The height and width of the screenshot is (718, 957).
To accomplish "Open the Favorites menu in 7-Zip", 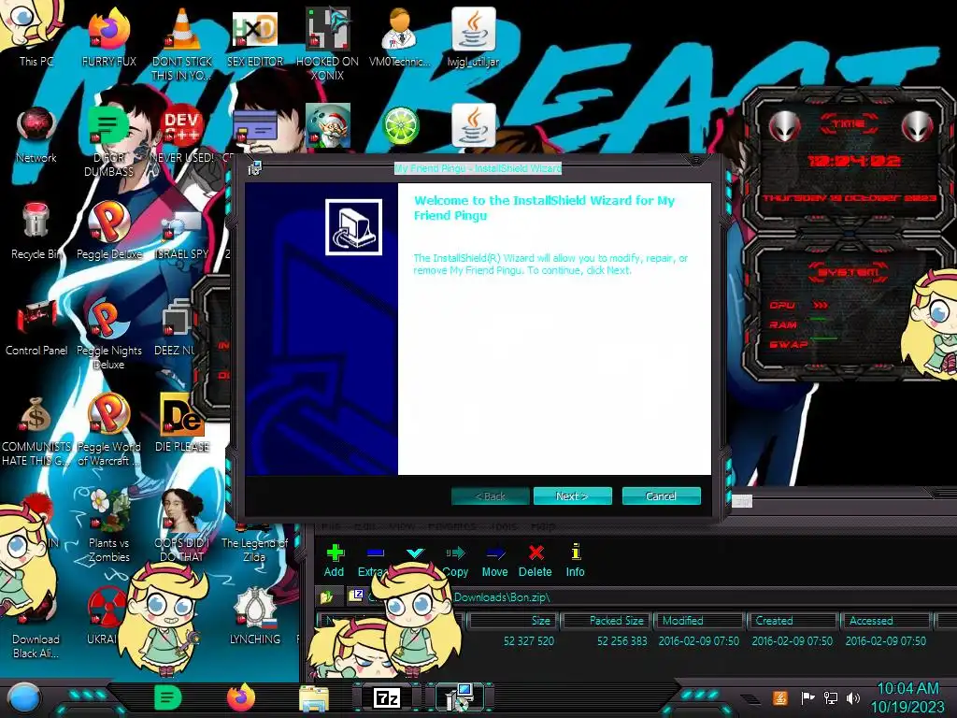I will (x=451, y=525).
